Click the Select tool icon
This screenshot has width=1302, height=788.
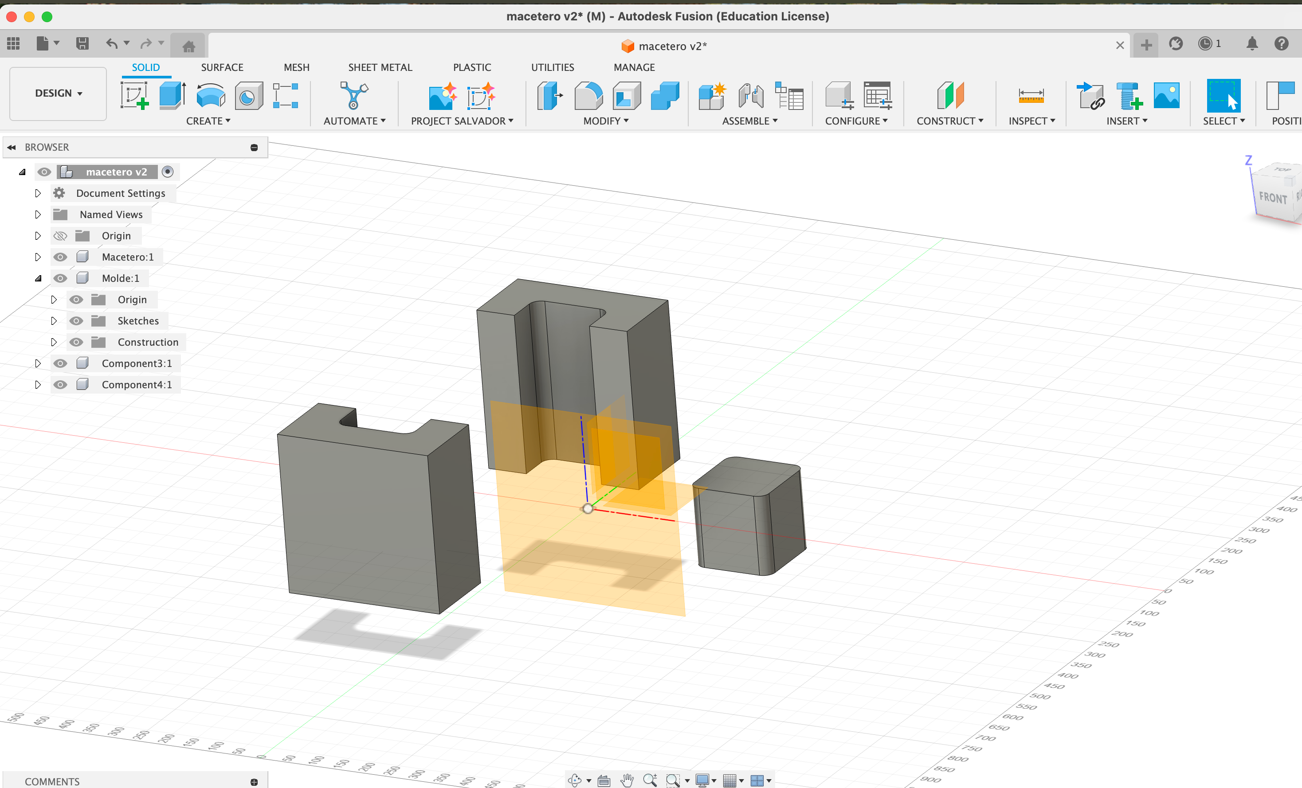tap(1223, 96)
